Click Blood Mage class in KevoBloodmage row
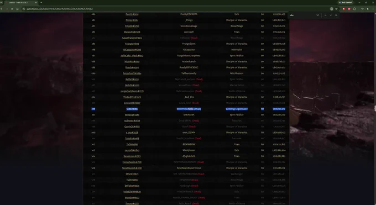Screen dimensions: 376x205 coord(237,26)
